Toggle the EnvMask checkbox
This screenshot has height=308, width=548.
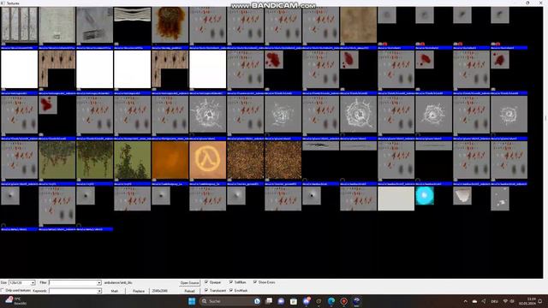[231, 290]
